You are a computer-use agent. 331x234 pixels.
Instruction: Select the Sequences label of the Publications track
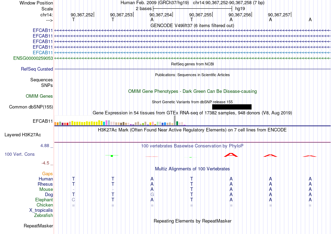pyautogui.click(x=41, y=80)
